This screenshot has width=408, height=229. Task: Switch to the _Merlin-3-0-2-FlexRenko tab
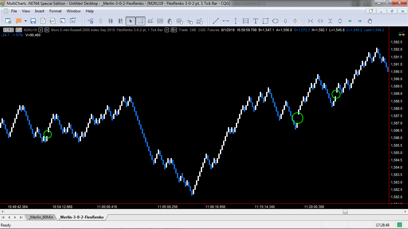(x=82, y=217)
